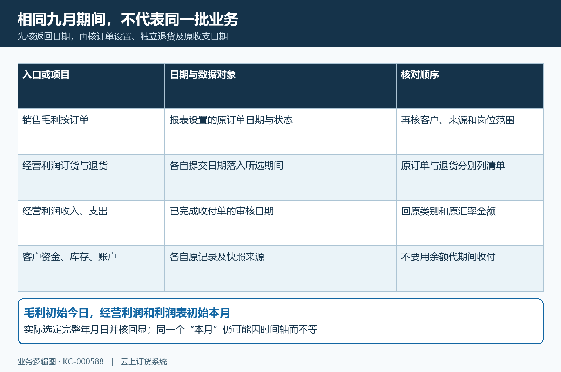Select the cell 经营利润订货与退货
This screenshot has width=561, height=372.
[91, 177]
